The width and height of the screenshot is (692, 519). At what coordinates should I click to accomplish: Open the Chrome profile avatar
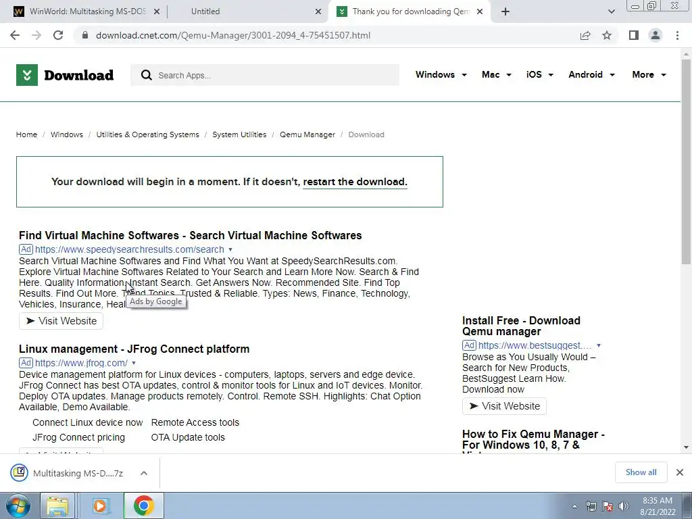point(656,35)
